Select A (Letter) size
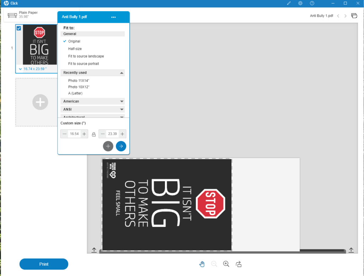This screenshot has height=276, width=364. click(x=75, y=93)
